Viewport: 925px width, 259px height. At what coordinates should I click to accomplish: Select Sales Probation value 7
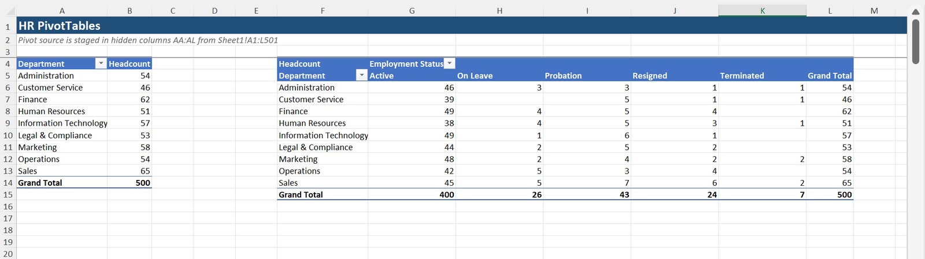(x=587, y=183)
